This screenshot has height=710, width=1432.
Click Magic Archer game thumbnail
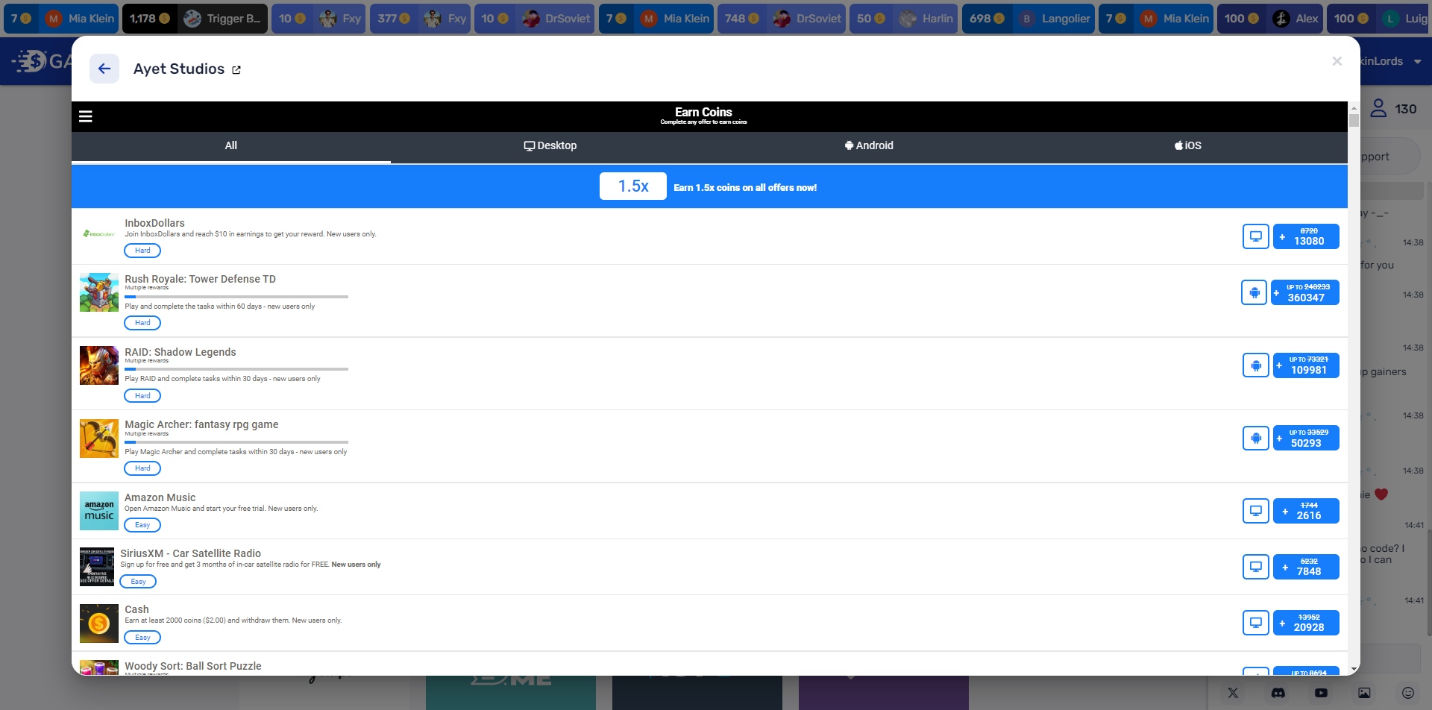99,439
